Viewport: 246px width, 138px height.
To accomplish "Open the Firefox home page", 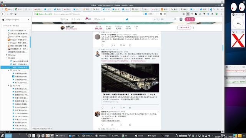I will click(x=15, y=14).
